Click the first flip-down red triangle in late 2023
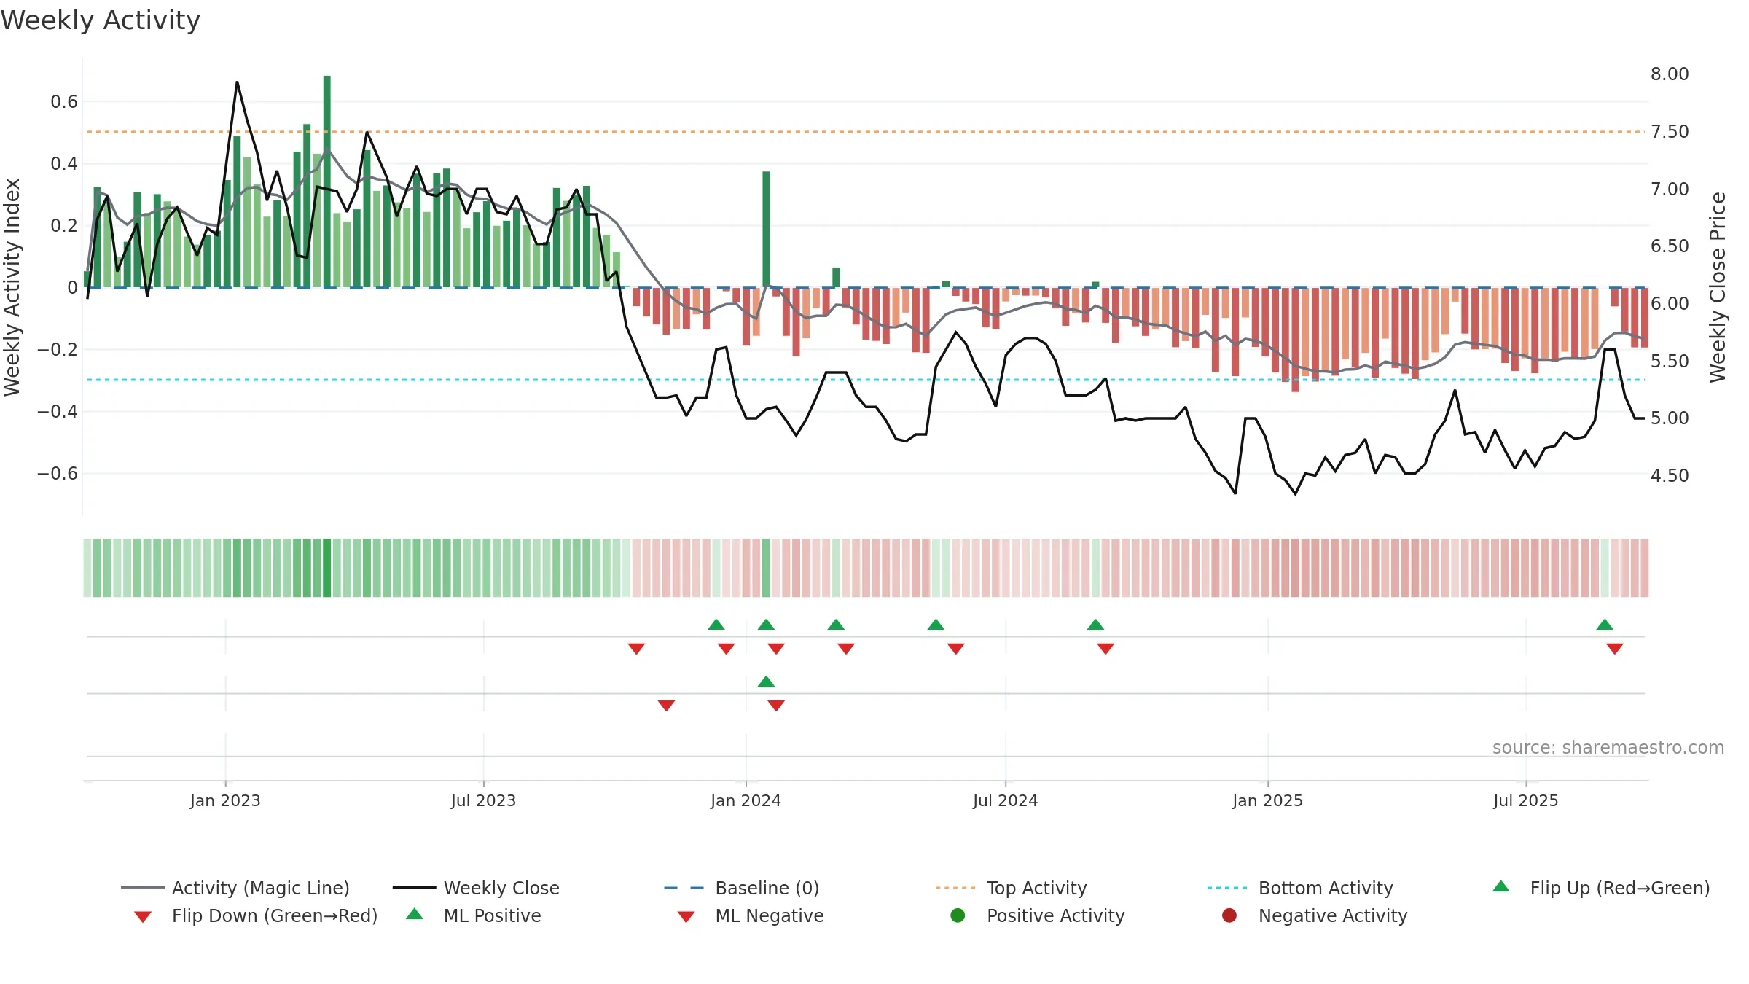 click(x=637, y=648)
